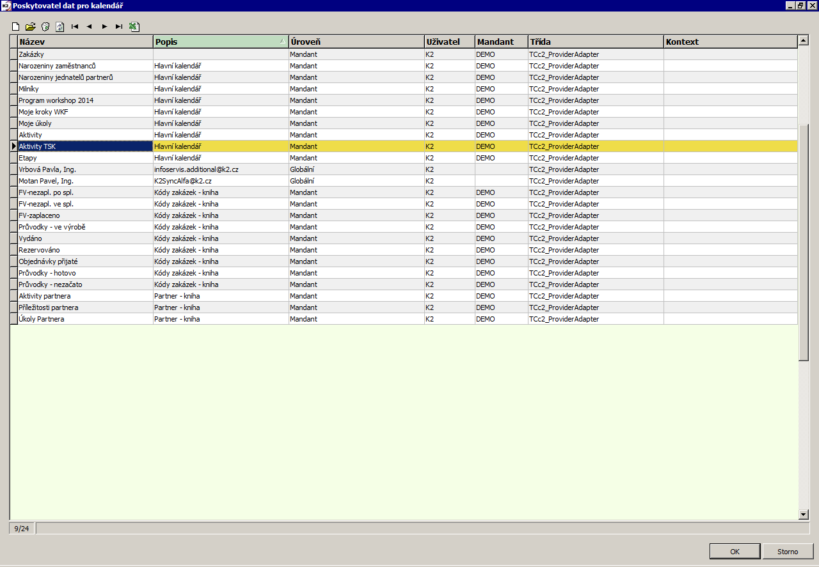Click Partner - kniha in Úkoly Partnera row
This screenshot has height=567, width=819.
[x=221, y=319]
